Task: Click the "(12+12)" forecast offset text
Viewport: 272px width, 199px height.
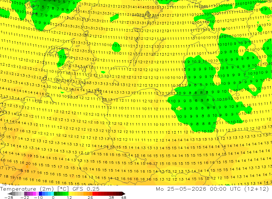Action: pyautogui.click(x=256, y=189)
